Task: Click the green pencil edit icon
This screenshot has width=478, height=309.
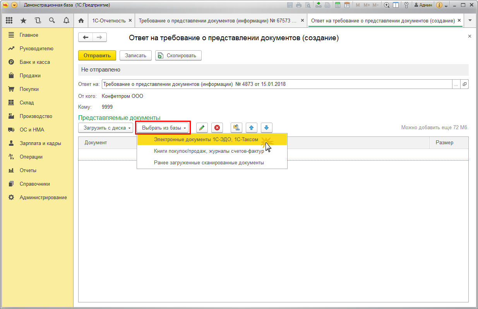Action: (x=202, y=128)
